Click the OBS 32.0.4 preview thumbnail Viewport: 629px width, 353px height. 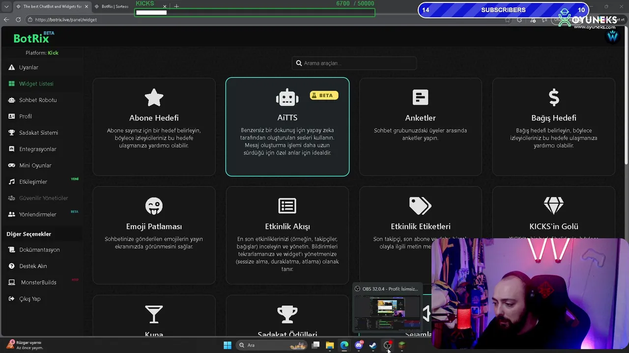388,313
